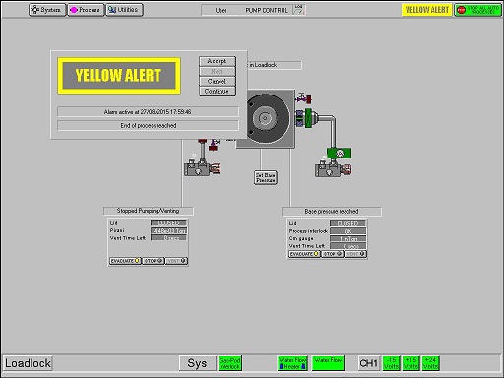Click the red stop all auto processes button

[478, 10]
